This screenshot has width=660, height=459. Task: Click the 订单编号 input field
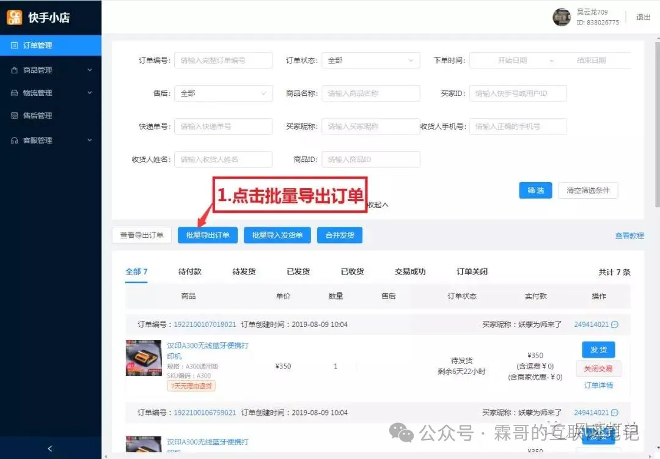pyautogui.click(x=223, y=61)
